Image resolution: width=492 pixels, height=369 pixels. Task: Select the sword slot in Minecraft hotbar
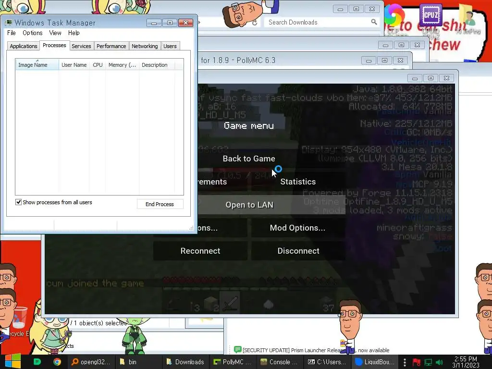(x=230, y=303)
